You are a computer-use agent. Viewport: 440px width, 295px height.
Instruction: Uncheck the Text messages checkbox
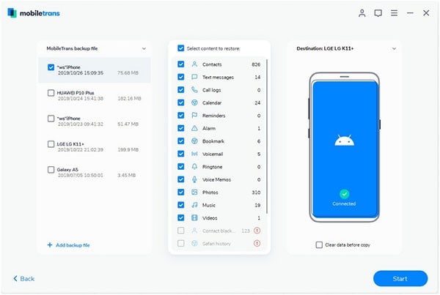[180, 77]
